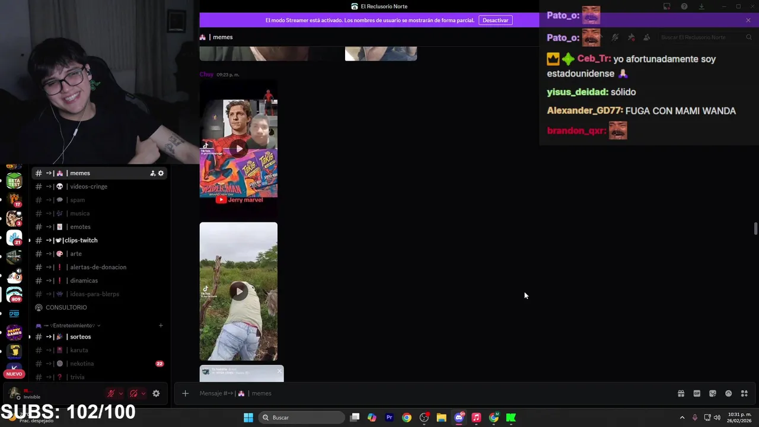This screenshot has height=427, width=759.
Task: Click the Buscar taskbar search box
Action: pos(302,418)
